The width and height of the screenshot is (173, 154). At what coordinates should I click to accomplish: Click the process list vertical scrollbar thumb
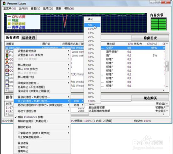tap(167, 66)
